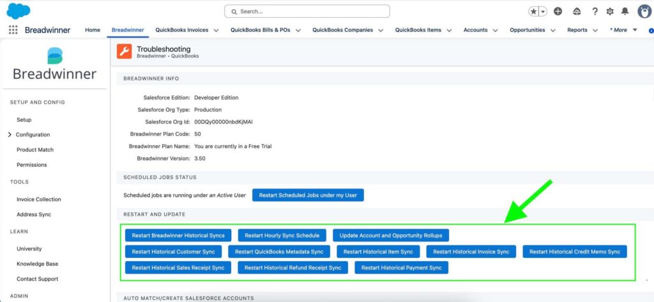The width and height of the screenshot is (654, 302).
Task: Open Address Sync tool
Action: (34, 215)
